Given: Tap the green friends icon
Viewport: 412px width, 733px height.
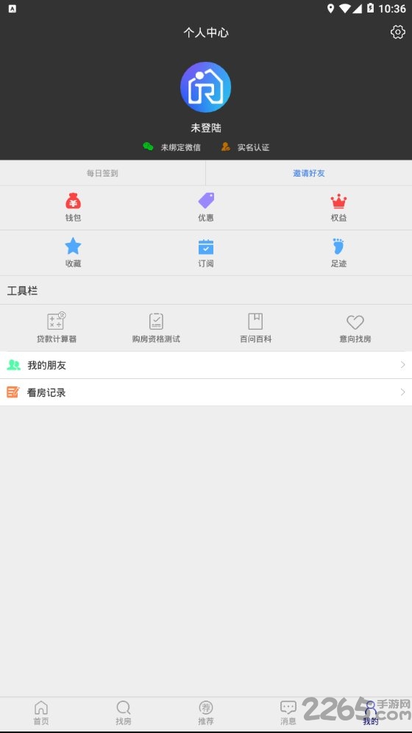Looking at the screenshot, I should click(13, 364).
